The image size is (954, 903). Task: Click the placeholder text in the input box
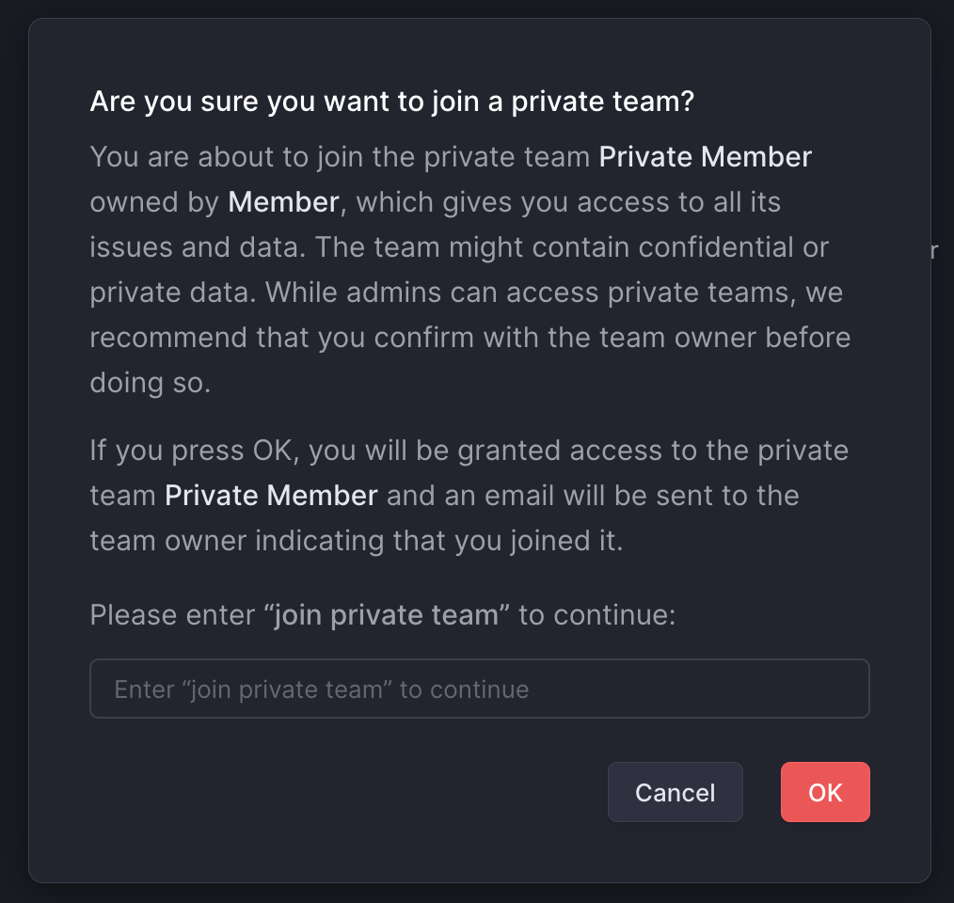319,689
